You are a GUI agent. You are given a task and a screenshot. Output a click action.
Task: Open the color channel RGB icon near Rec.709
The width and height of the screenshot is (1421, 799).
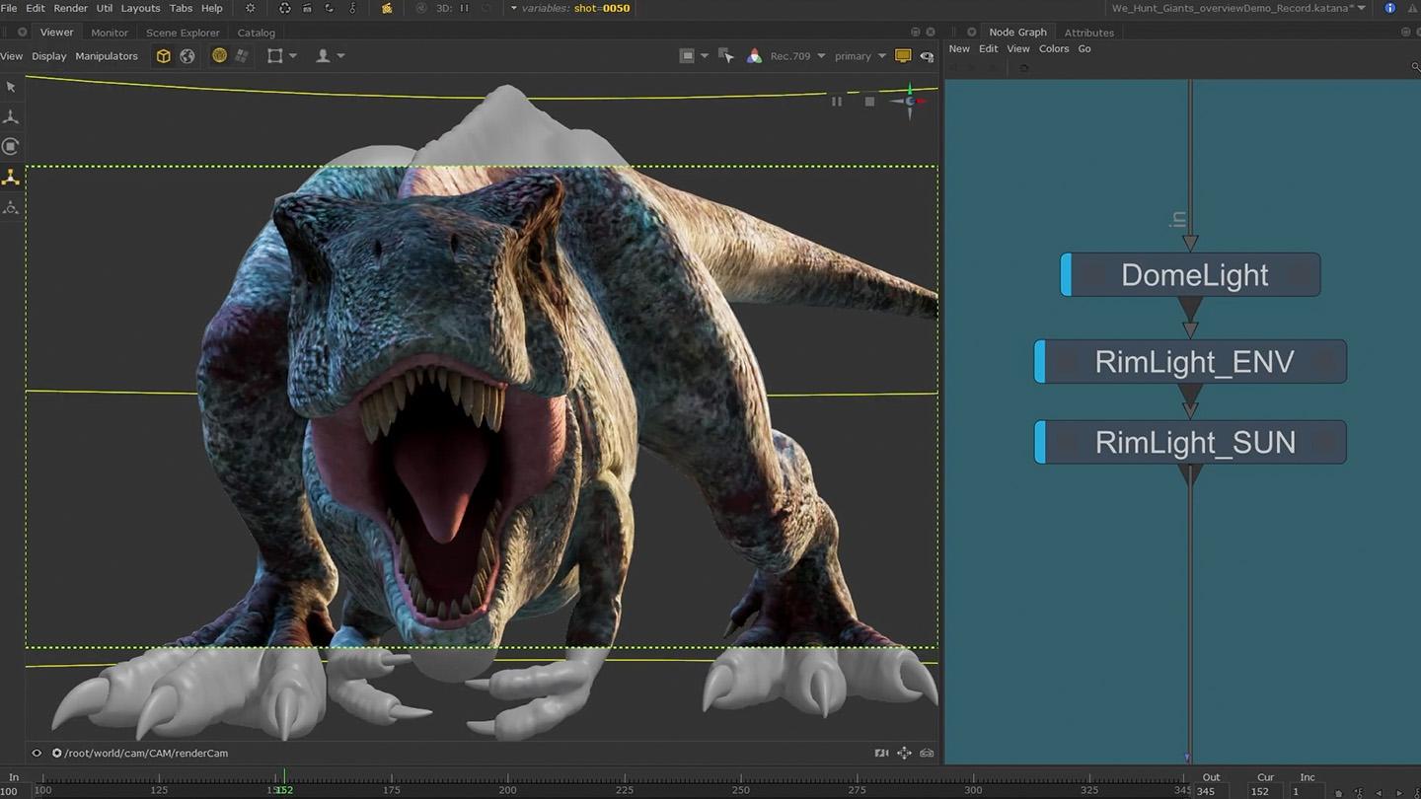754,55
